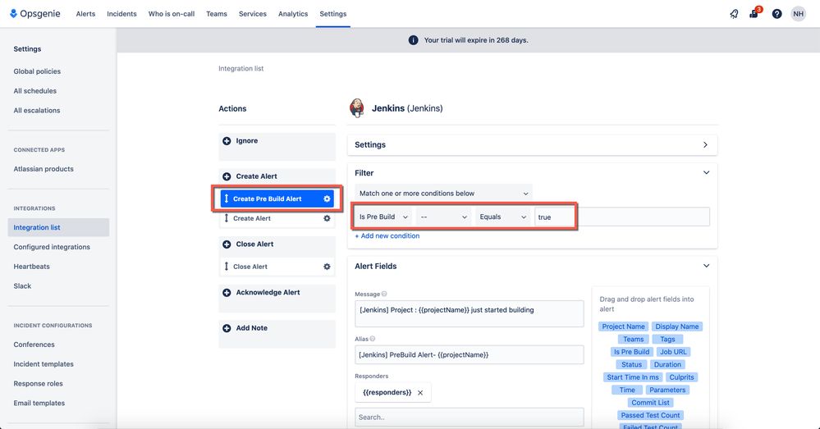Select the Job URL alert field tag
The height and width of the screenshot is (429, 820).
coord(673,352)
